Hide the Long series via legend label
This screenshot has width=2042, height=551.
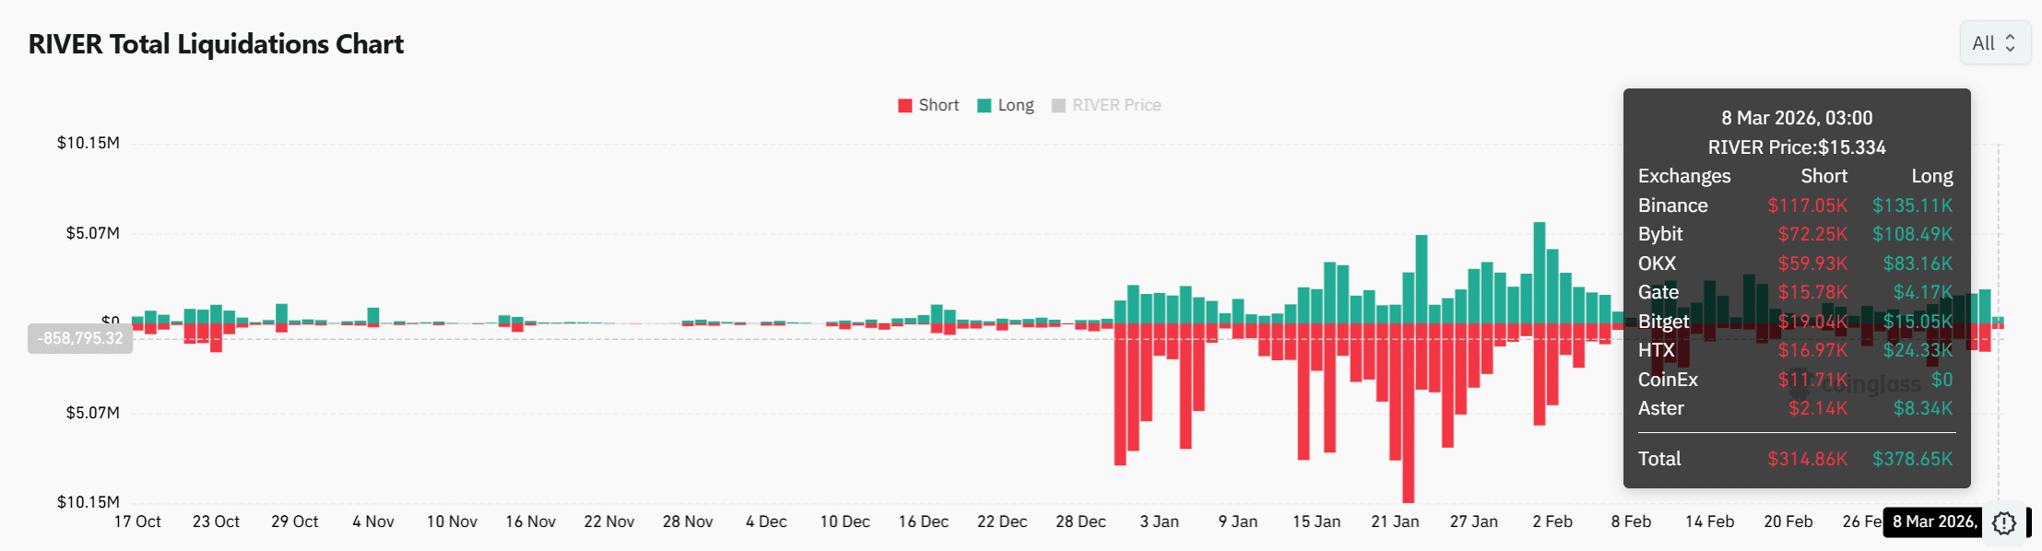pyautogui.click(x=1016, y=106)
